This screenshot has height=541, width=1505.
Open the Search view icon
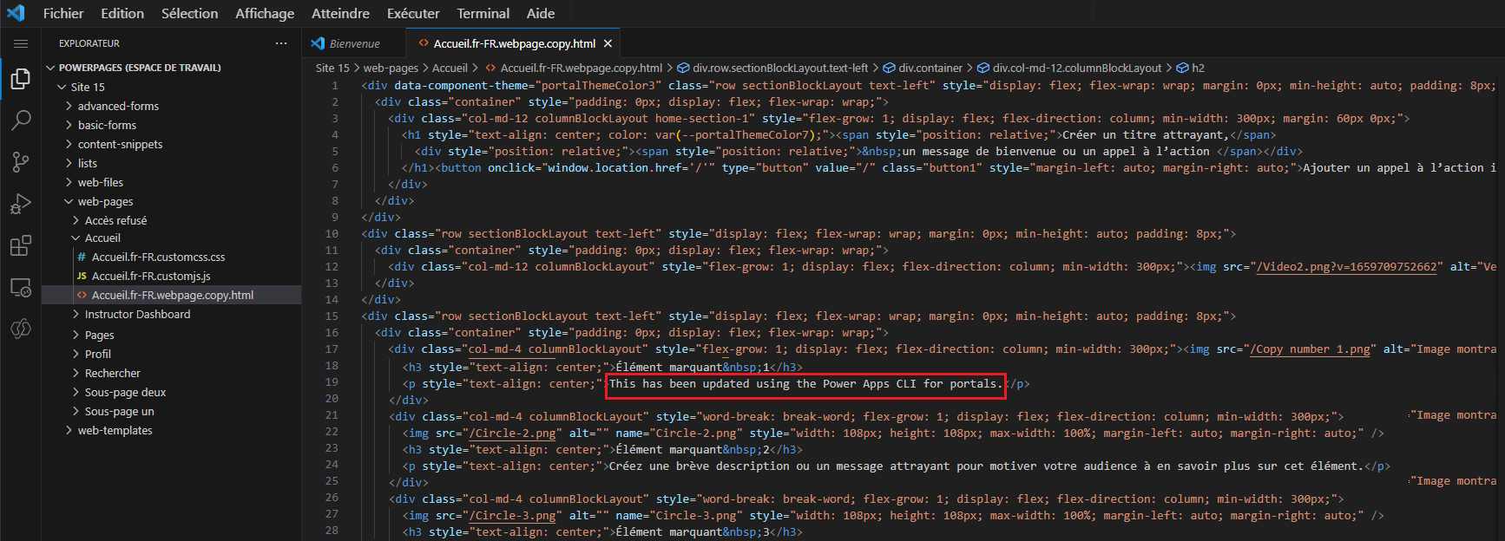coord(20,120)
